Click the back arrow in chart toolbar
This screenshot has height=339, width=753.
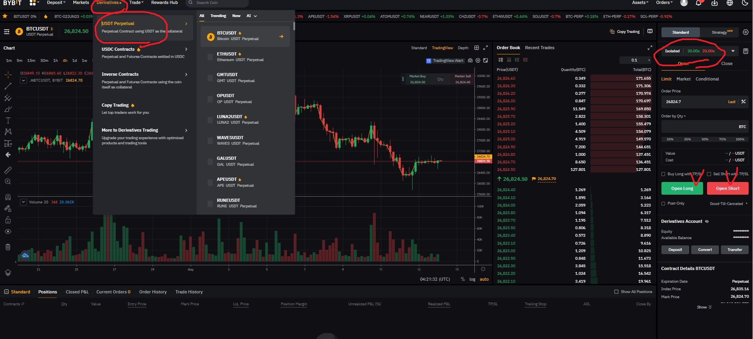(x=8, y=155)
